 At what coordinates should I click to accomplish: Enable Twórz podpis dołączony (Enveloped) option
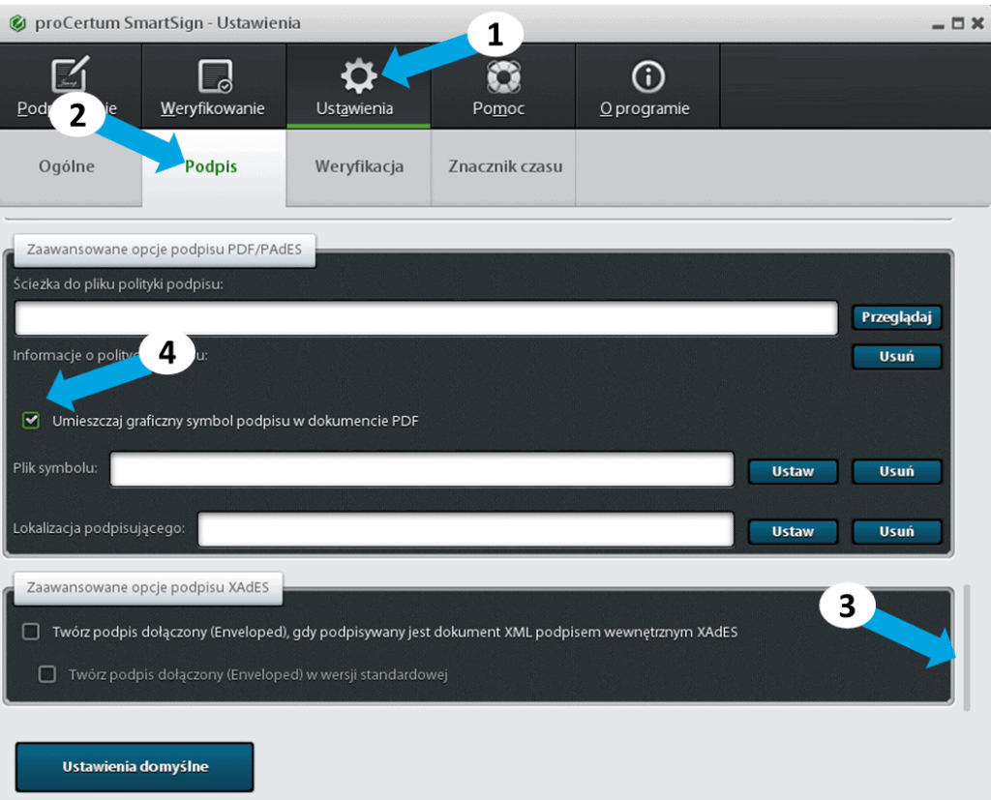(x=30, y=632)
